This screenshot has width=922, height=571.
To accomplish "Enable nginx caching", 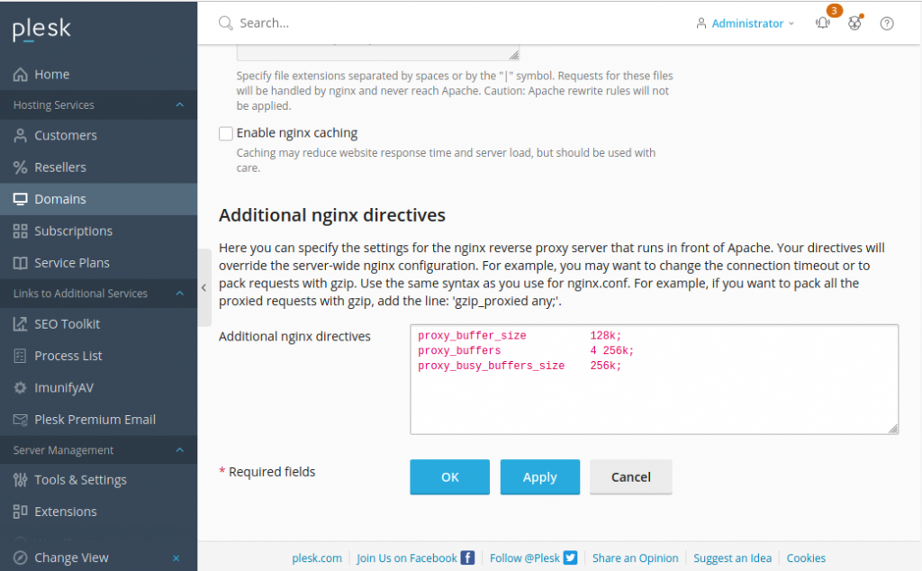I will coord(225,132).
